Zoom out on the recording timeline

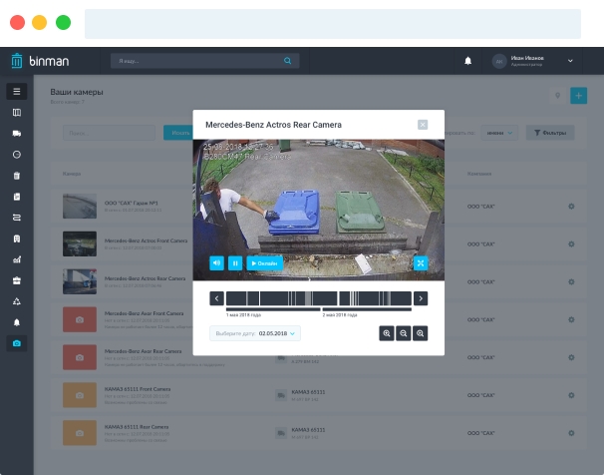pos(403,333)
